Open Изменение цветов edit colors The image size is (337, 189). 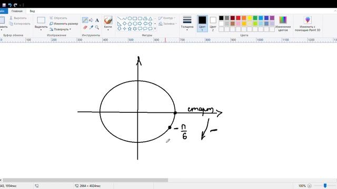(x=283, y=24)
